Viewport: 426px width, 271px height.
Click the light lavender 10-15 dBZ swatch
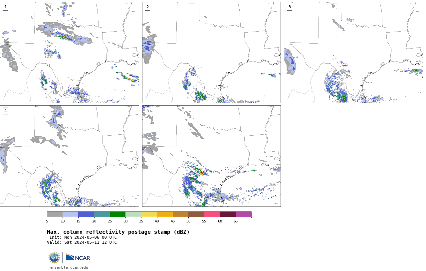point(70,214)
